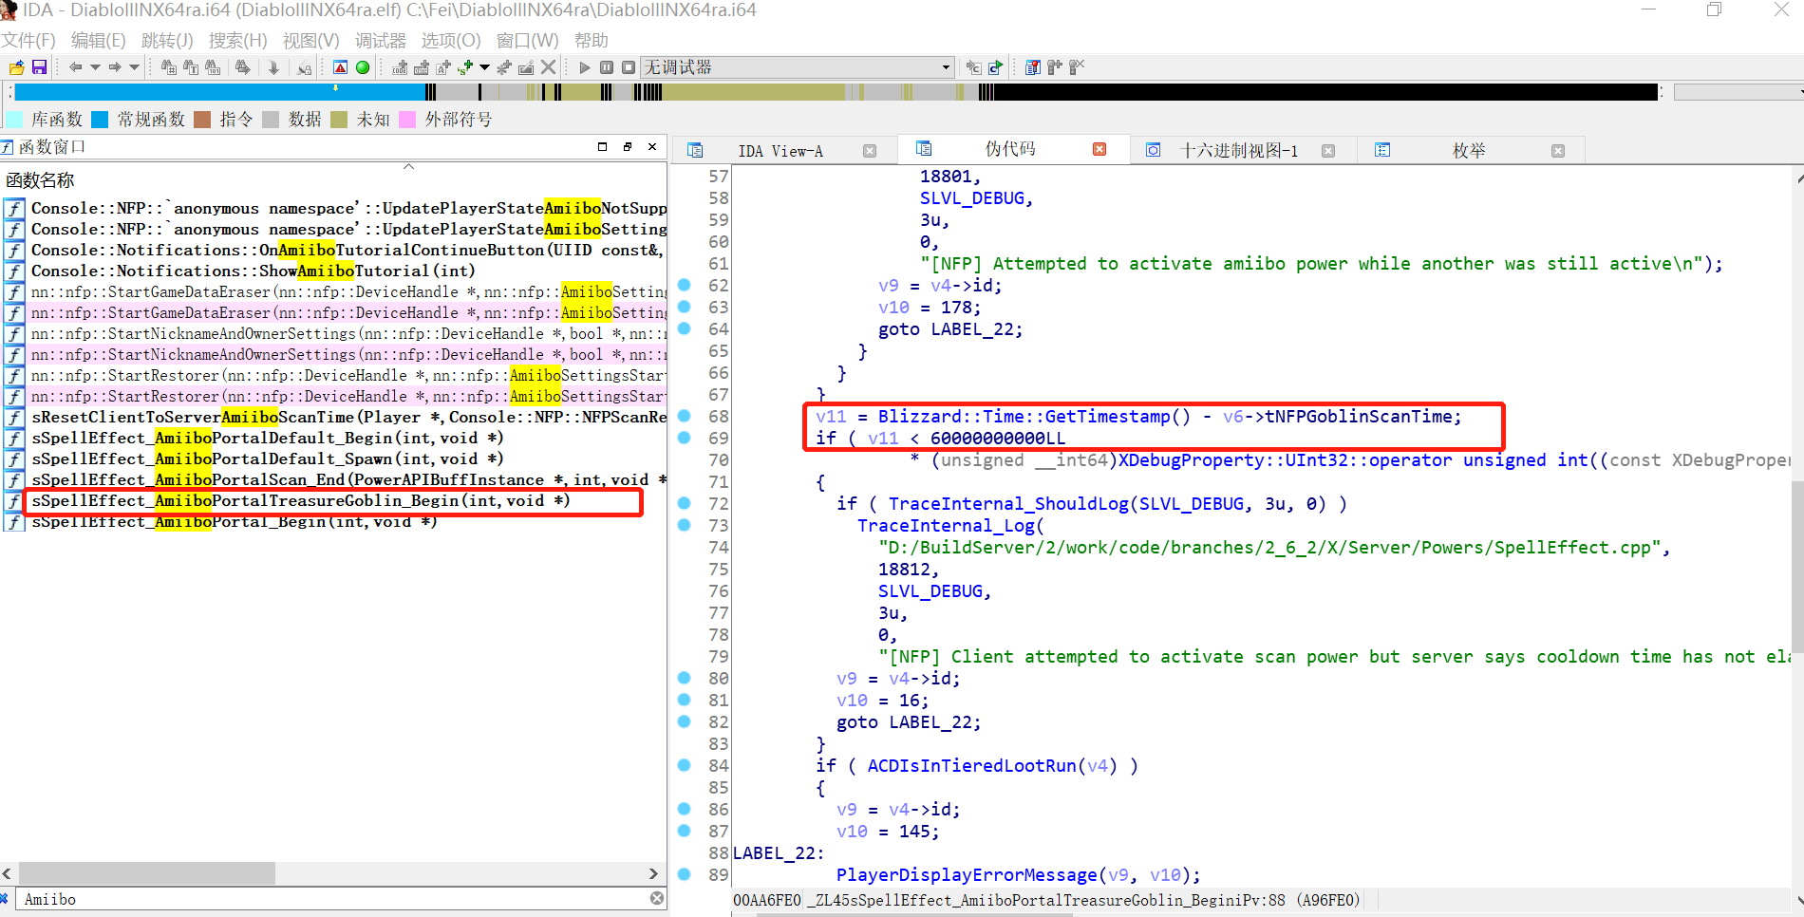Close the 十六进制视图-1 tab
The height and width of the screenshot is (917, 1804).
tap(1328, 151)
